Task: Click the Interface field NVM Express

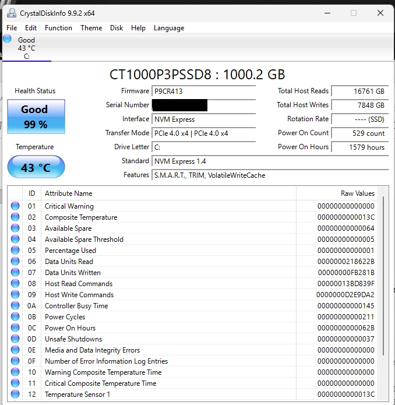Action: coord(203,119)
